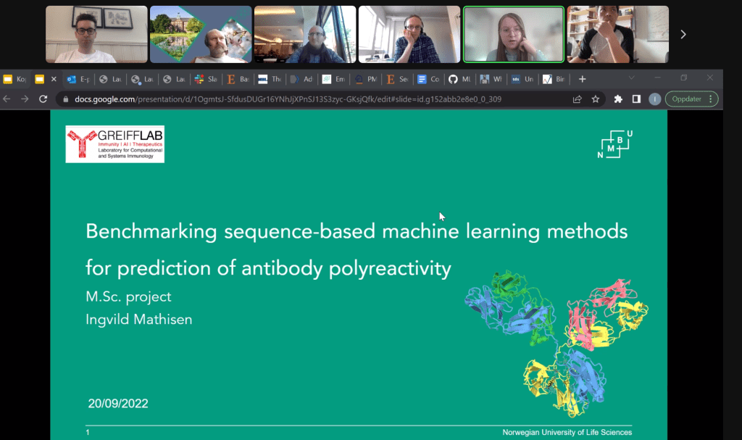This screenshot has height=440, width=742.
Task: Open the Extensions puzzle piece icon
Action: [618, 99]
